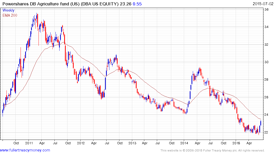Image resolution: width=276 pixels, height=154 pixels.
Task: Click the 2015 time axis label
Action: pos(236,143)
